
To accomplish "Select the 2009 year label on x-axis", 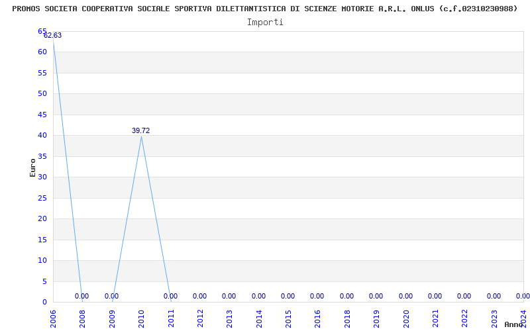I will [x=112, y=318].
